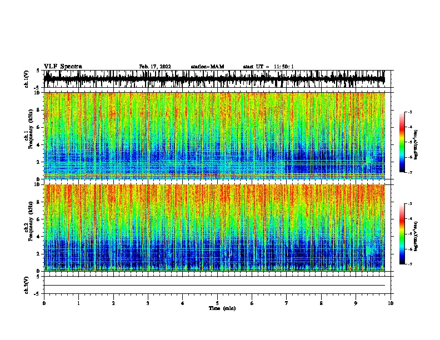Click the 'VLF Spectra' title text
This screenshot has height=340, width=440.
point(63,67)
